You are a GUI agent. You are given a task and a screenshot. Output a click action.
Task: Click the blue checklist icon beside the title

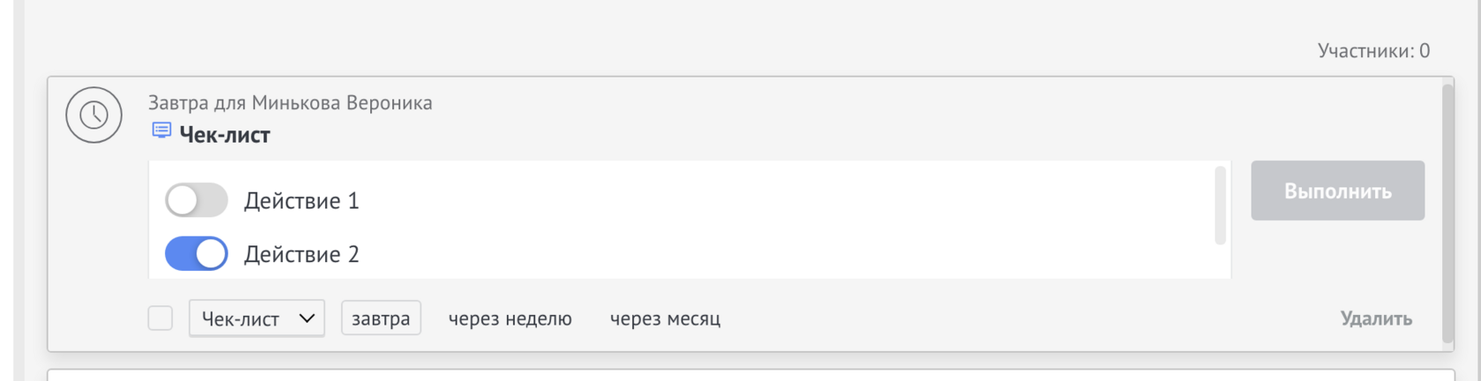click(x=161, y=131)
